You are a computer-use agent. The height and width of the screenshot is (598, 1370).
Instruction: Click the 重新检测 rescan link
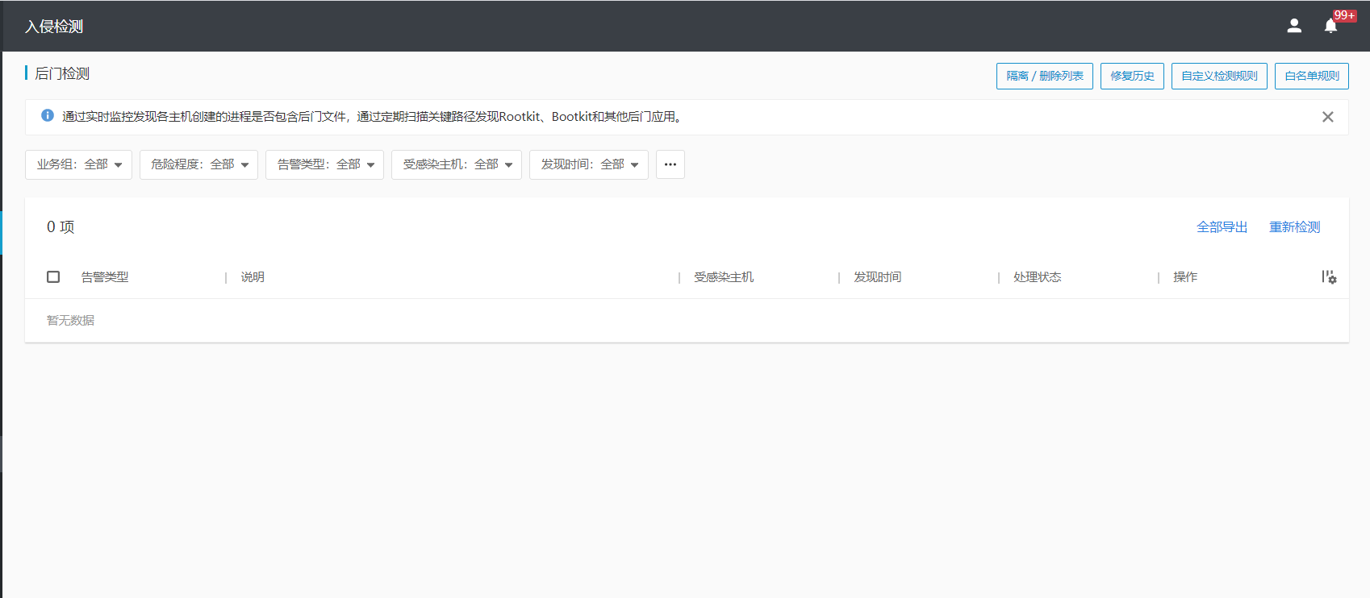1294,227
